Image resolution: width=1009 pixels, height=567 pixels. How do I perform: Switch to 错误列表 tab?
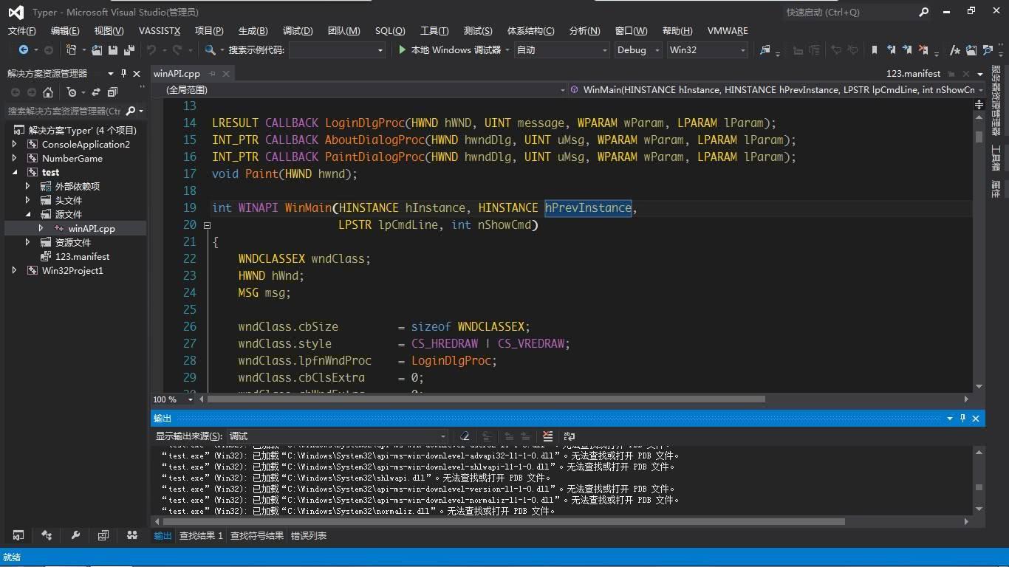coord(309,535)
